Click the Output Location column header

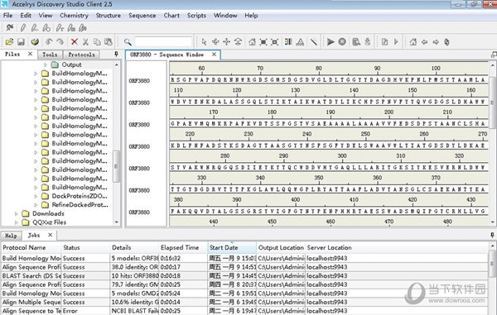pyautogui.click(x=281, y=248)
